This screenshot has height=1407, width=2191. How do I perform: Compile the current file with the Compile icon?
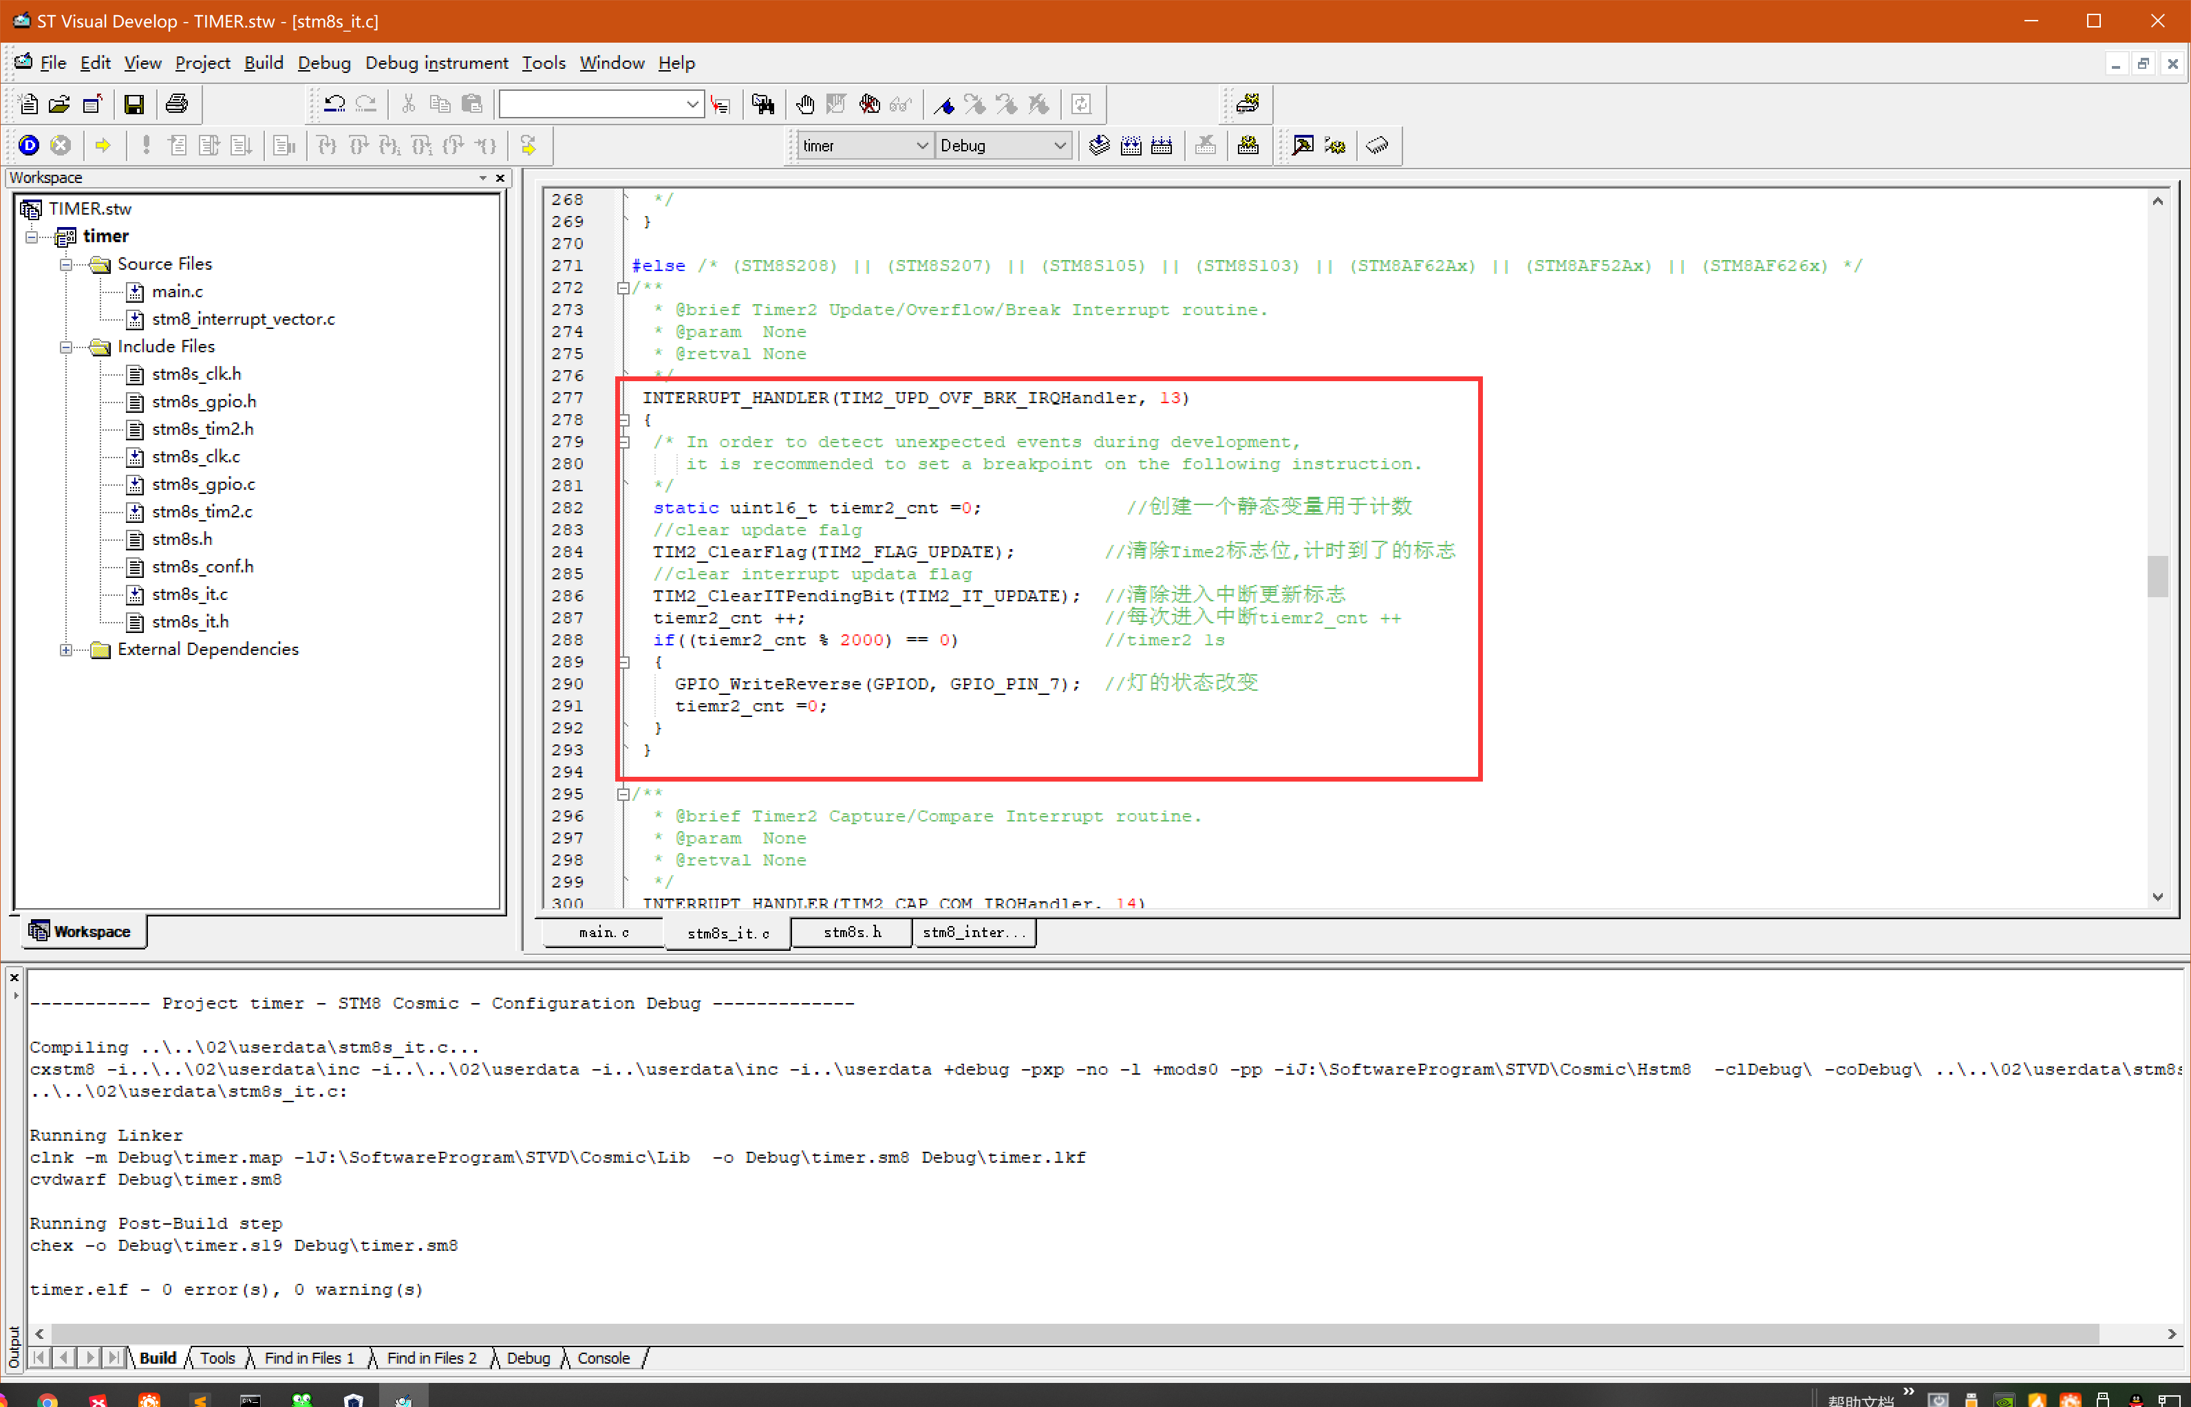(x=1099, y=145)
